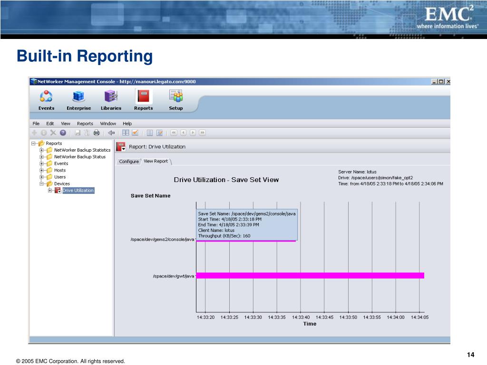Click the Drive Utilization report icon in tree

tap(58, 191)
